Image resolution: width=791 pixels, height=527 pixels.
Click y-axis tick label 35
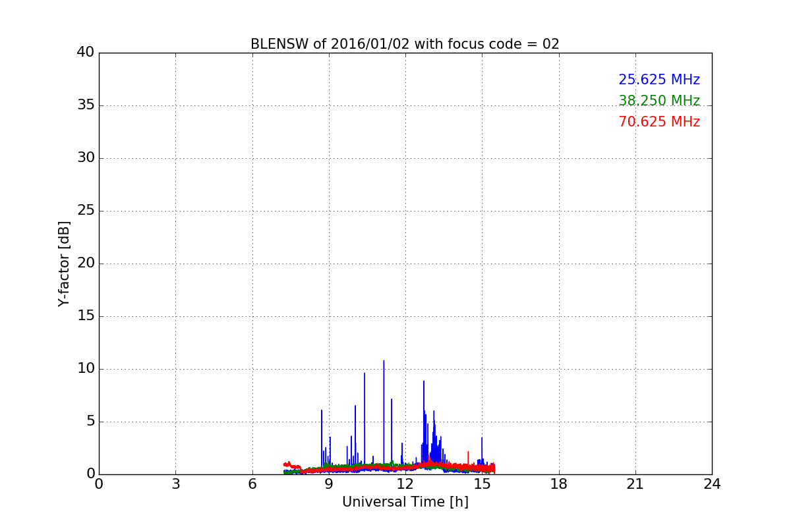tap(86, 105)
